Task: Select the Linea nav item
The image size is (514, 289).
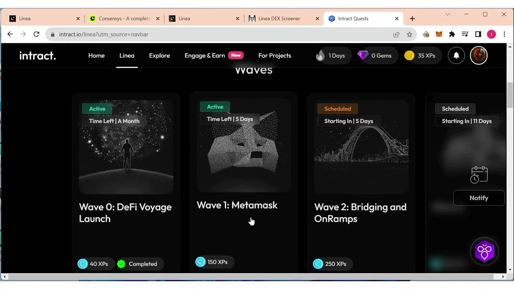Action: [127, 56]
